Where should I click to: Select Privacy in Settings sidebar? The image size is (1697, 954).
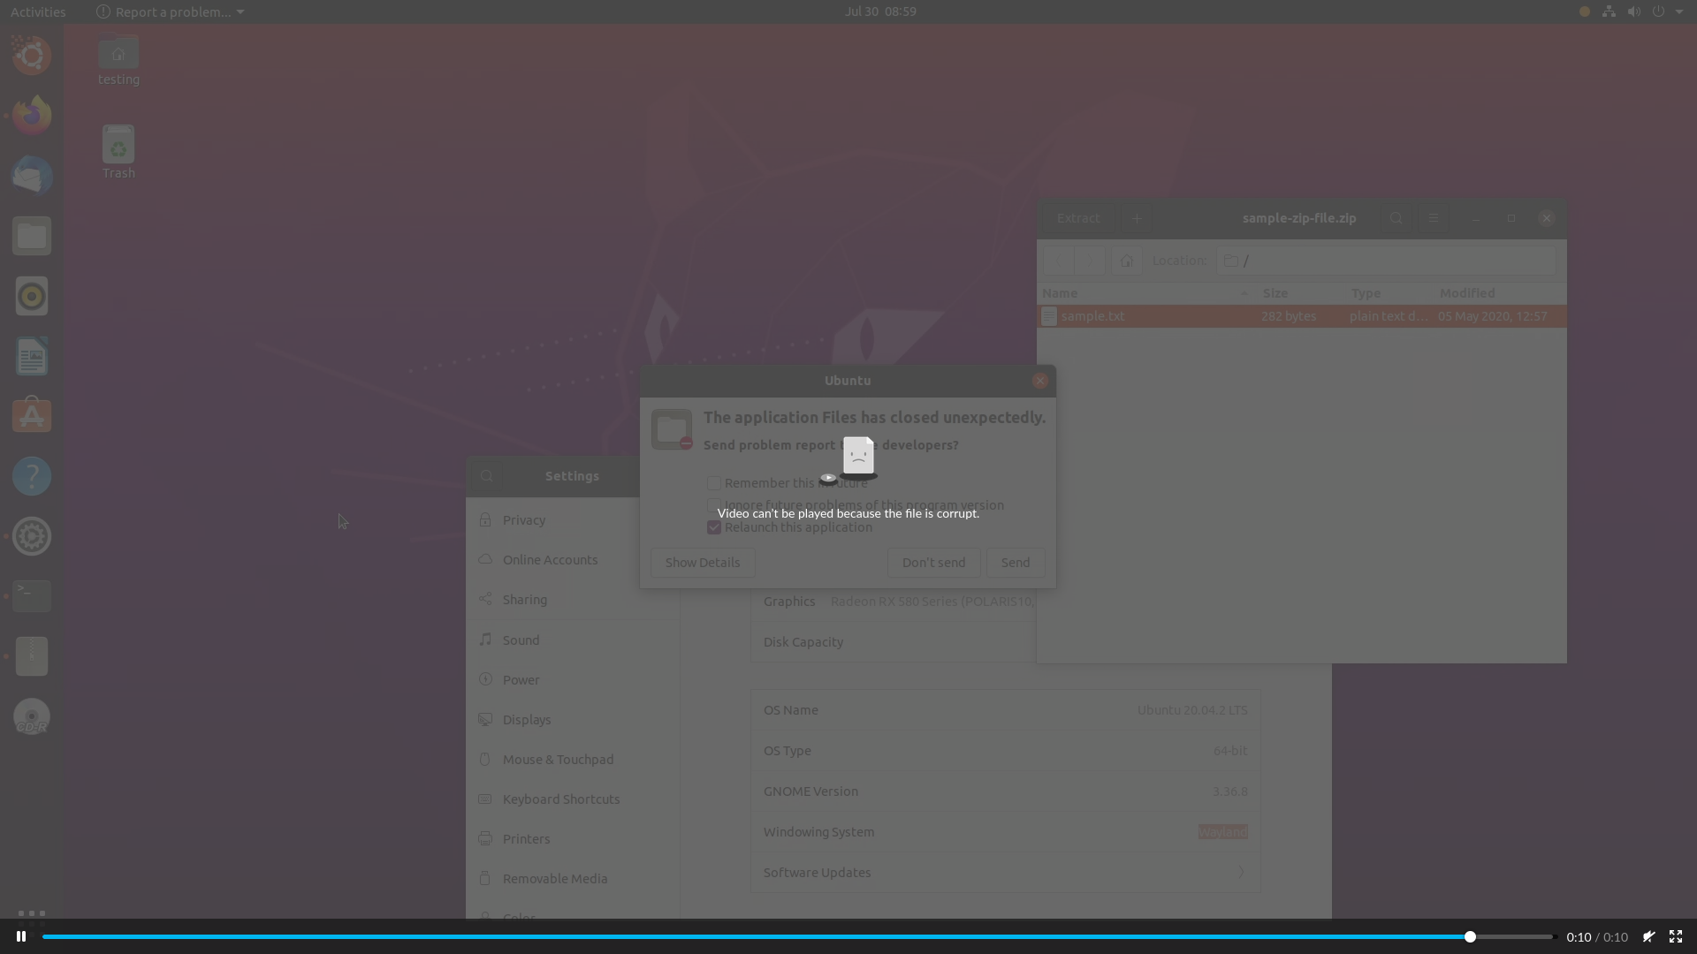click(573, 520)
